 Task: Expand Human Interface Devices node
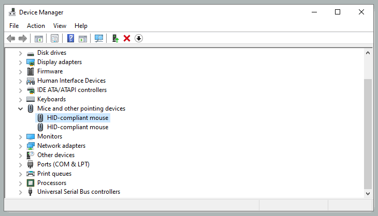21,81
